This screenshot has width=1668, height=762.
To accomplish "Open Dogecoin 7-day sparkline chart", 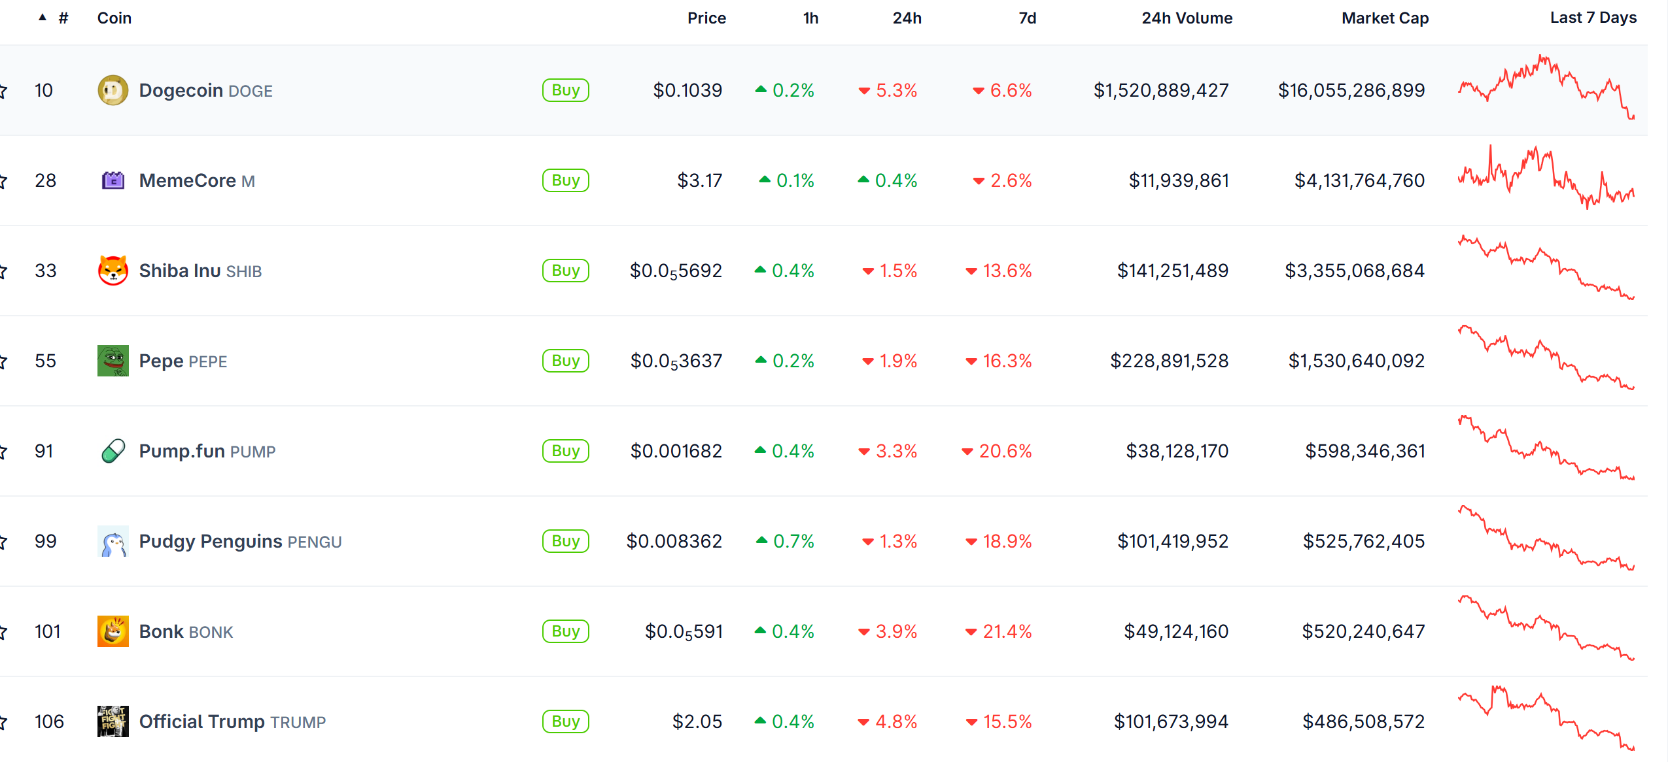I will click(1546, 87).
